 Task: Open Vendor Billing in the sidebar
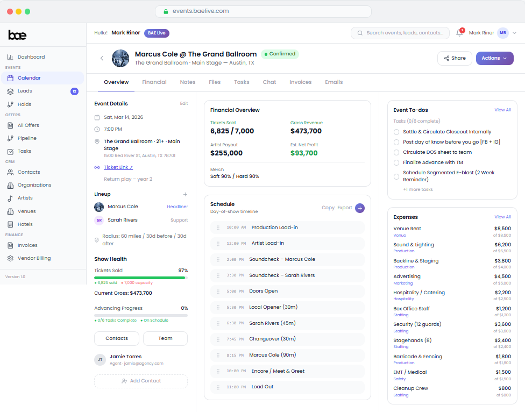[34, 258]
